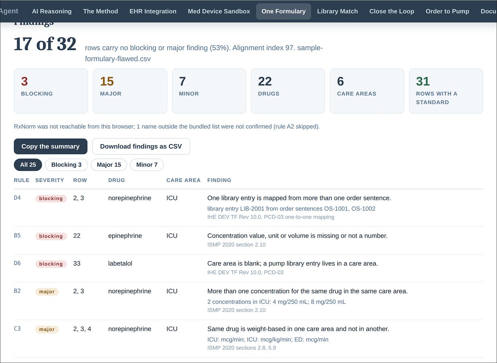Open rule D4 norepinephrine finding row
497x363 pixels.
(x=248, y=208)
